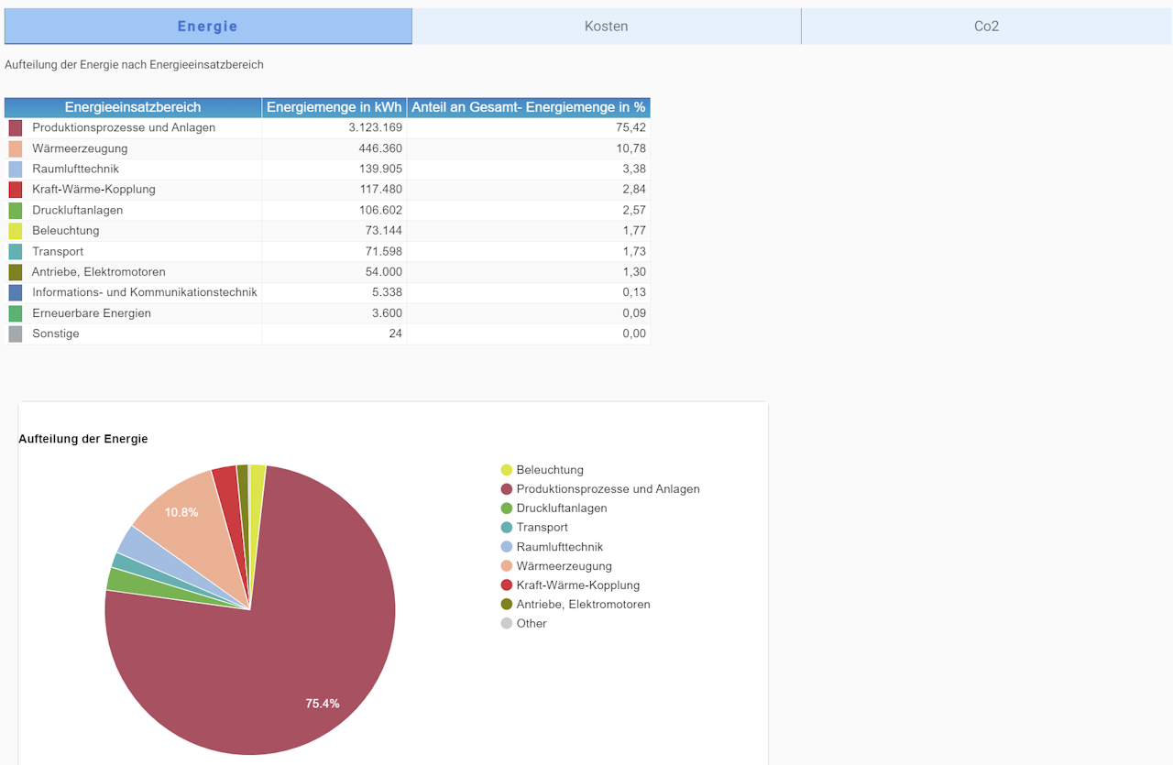
Task: Select the Energie tab
Action: coord(208,27)
